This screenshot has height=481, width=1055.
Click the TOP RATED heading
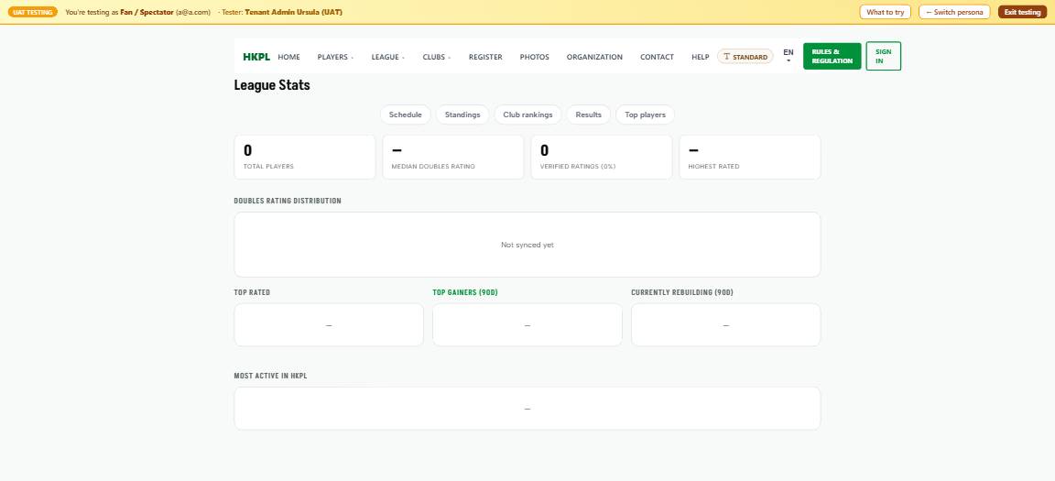[253, 292]
